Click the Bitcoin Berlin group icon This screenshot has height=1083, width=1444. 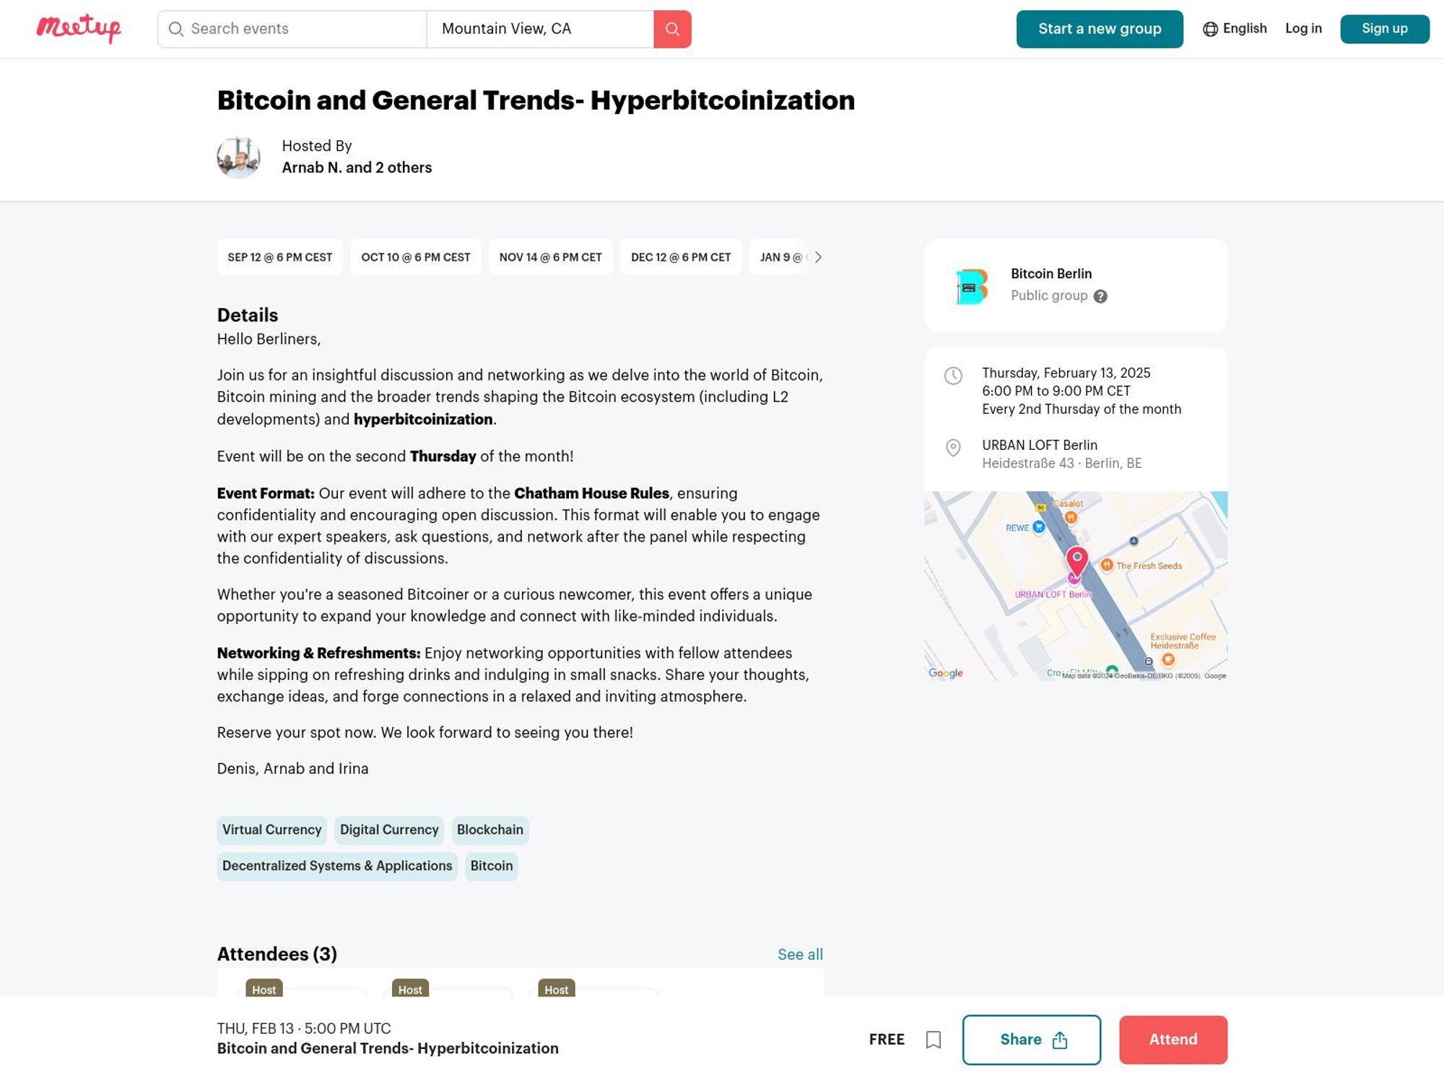(972, 287)
